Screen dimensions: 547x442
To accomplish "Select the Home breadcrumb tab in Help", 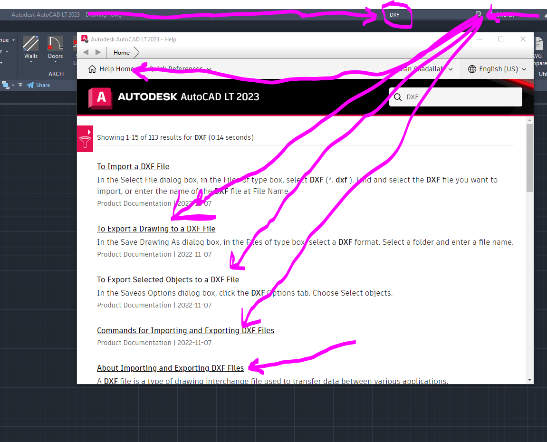I will click(122, 52).
